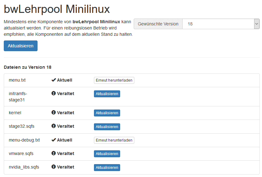Click the warning icon in the stage32.sqfs row
Viewport: 262px width, 177px height.
[x=54, y=126]
